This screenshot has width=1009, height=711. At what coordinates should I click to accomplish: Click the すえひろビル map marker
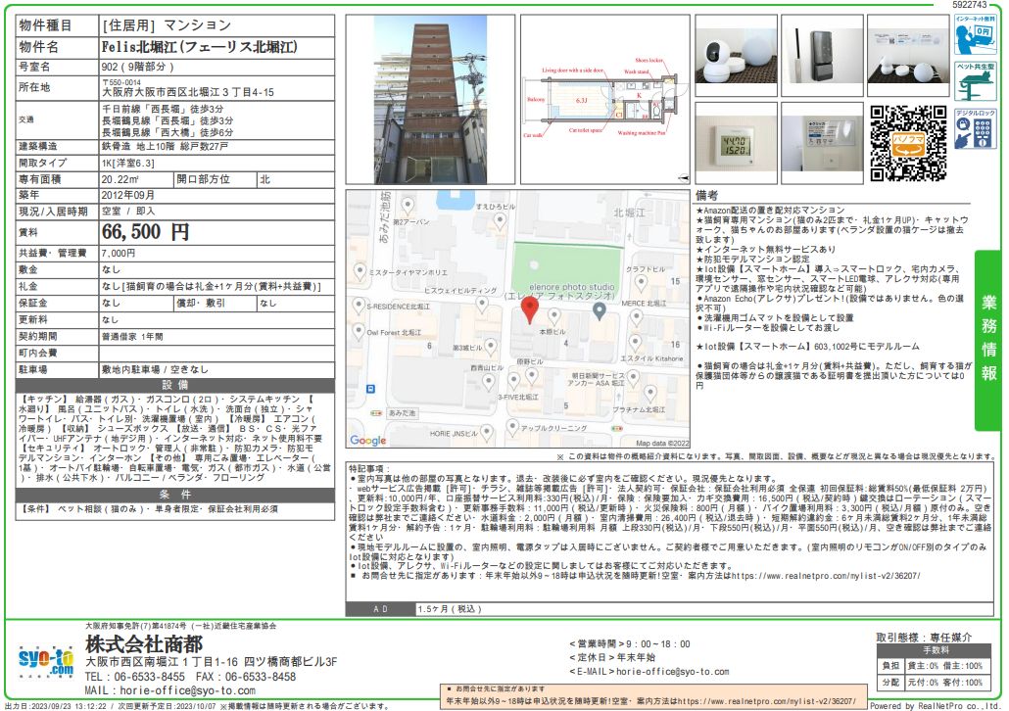500,220
